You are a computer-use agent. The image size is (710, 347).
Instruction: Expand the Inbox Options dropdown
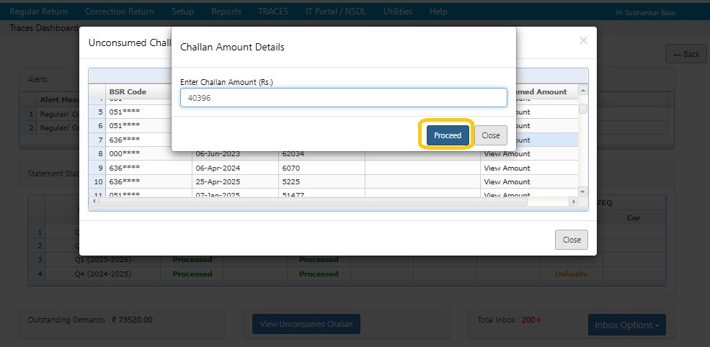(626, 325)
